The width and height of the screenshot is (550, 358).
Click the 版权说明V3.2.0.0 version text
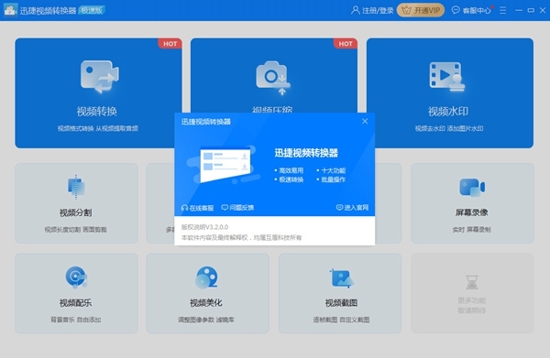pyautogui.click(x=204, y=227)
